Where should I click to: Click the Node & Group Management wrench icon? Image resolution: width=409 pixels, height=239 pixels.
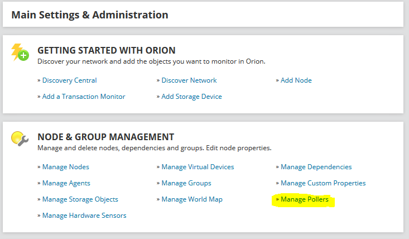pyautogui.click(x=20, y=139)
